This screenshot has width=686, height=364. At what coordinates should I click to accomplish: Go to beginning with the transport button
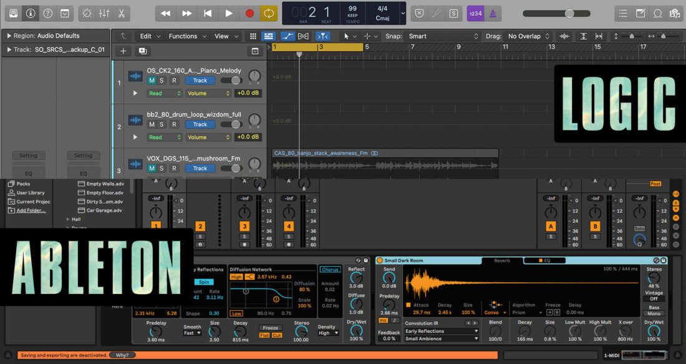pos(208,13)
